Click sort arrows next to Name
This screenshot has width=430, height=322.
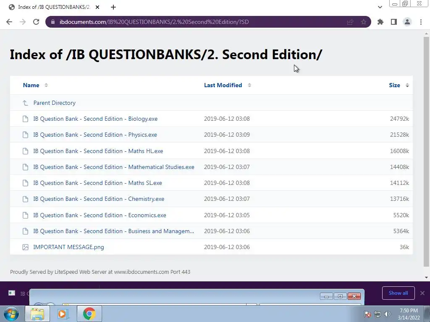coord(46,85)
